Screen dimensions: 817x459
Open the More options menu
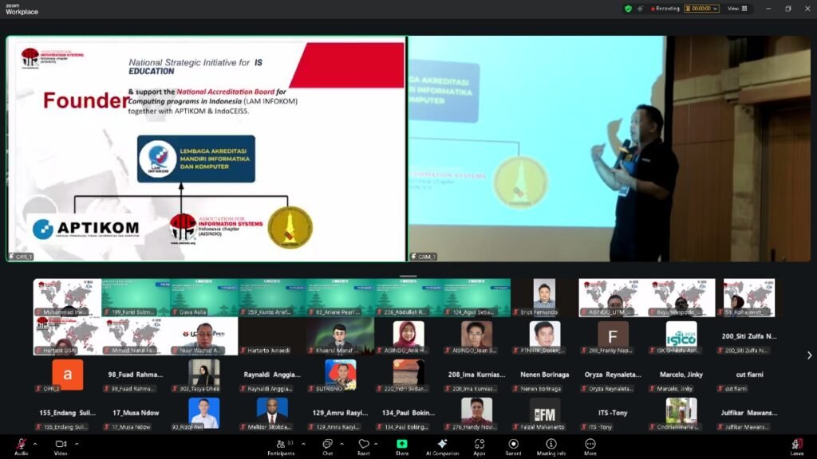(x=590, y=446)
